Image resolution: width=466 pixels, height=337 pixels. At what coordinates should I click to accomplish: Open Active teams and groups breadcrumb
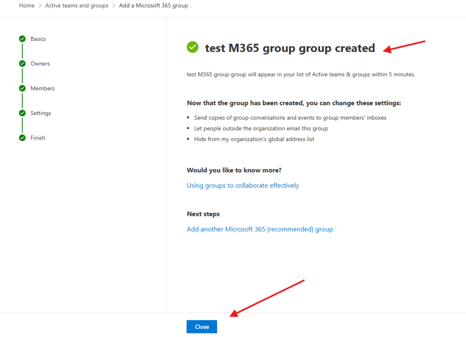77,6
